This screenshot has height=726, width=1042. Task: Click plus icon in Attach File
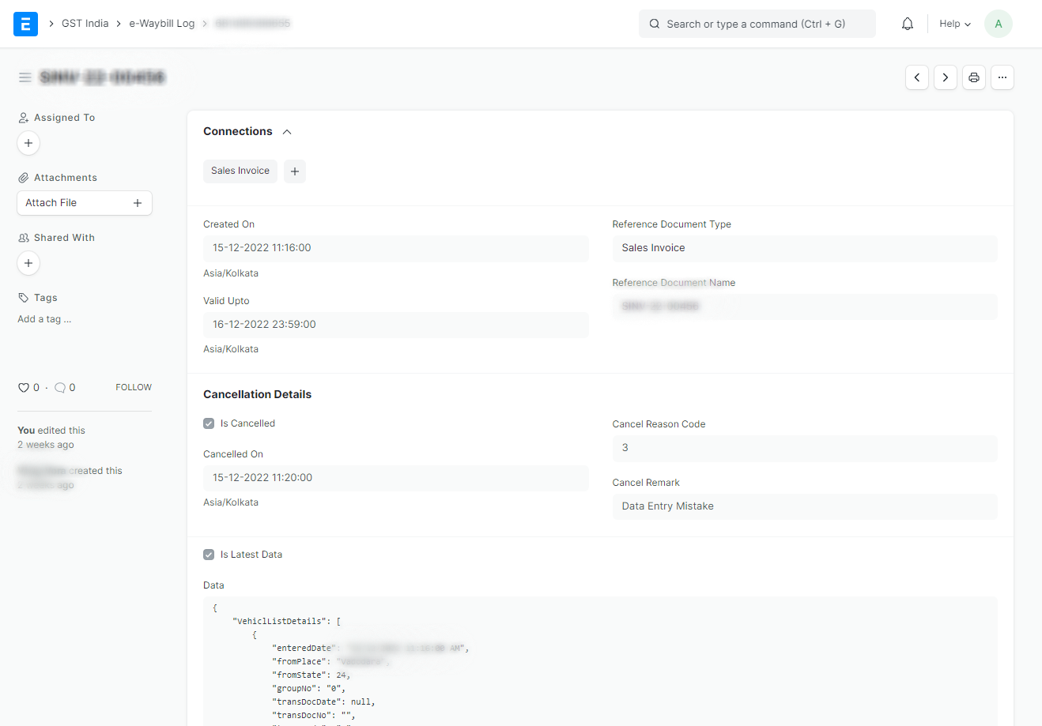pos(138,203)
